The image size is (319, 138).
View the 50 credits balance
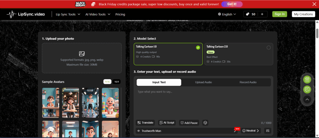tap(251, 14)
